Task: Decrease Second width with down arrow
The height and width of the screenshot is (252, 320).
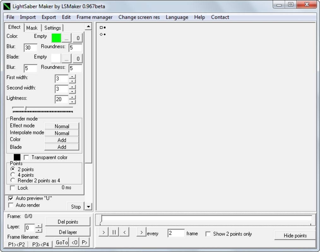Action: [72, 91]
